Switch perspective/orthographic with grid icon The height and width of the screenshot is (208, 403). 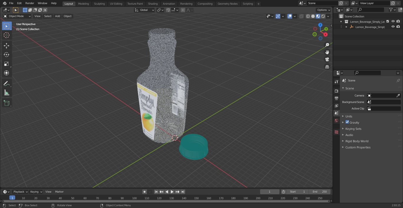[327, 67]
